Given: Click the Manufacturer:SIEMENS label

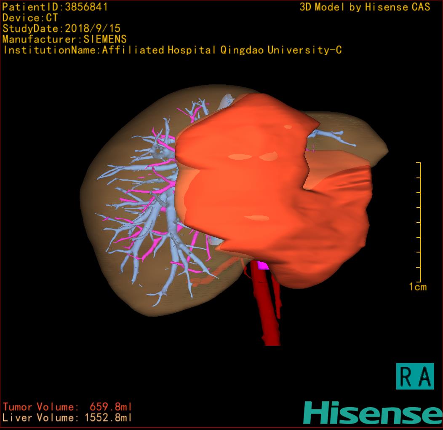Looking at the screenshot, I should pos(64,39).
